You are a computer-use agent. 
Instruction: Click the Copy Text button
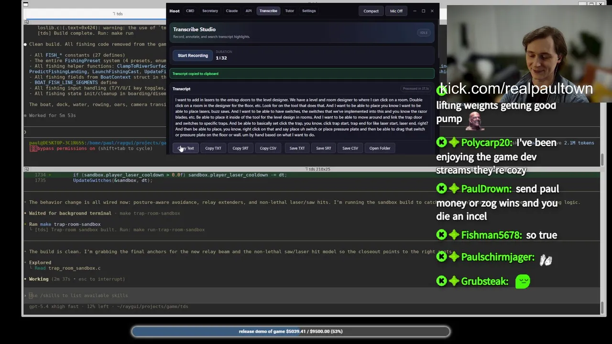pos(186,148)
